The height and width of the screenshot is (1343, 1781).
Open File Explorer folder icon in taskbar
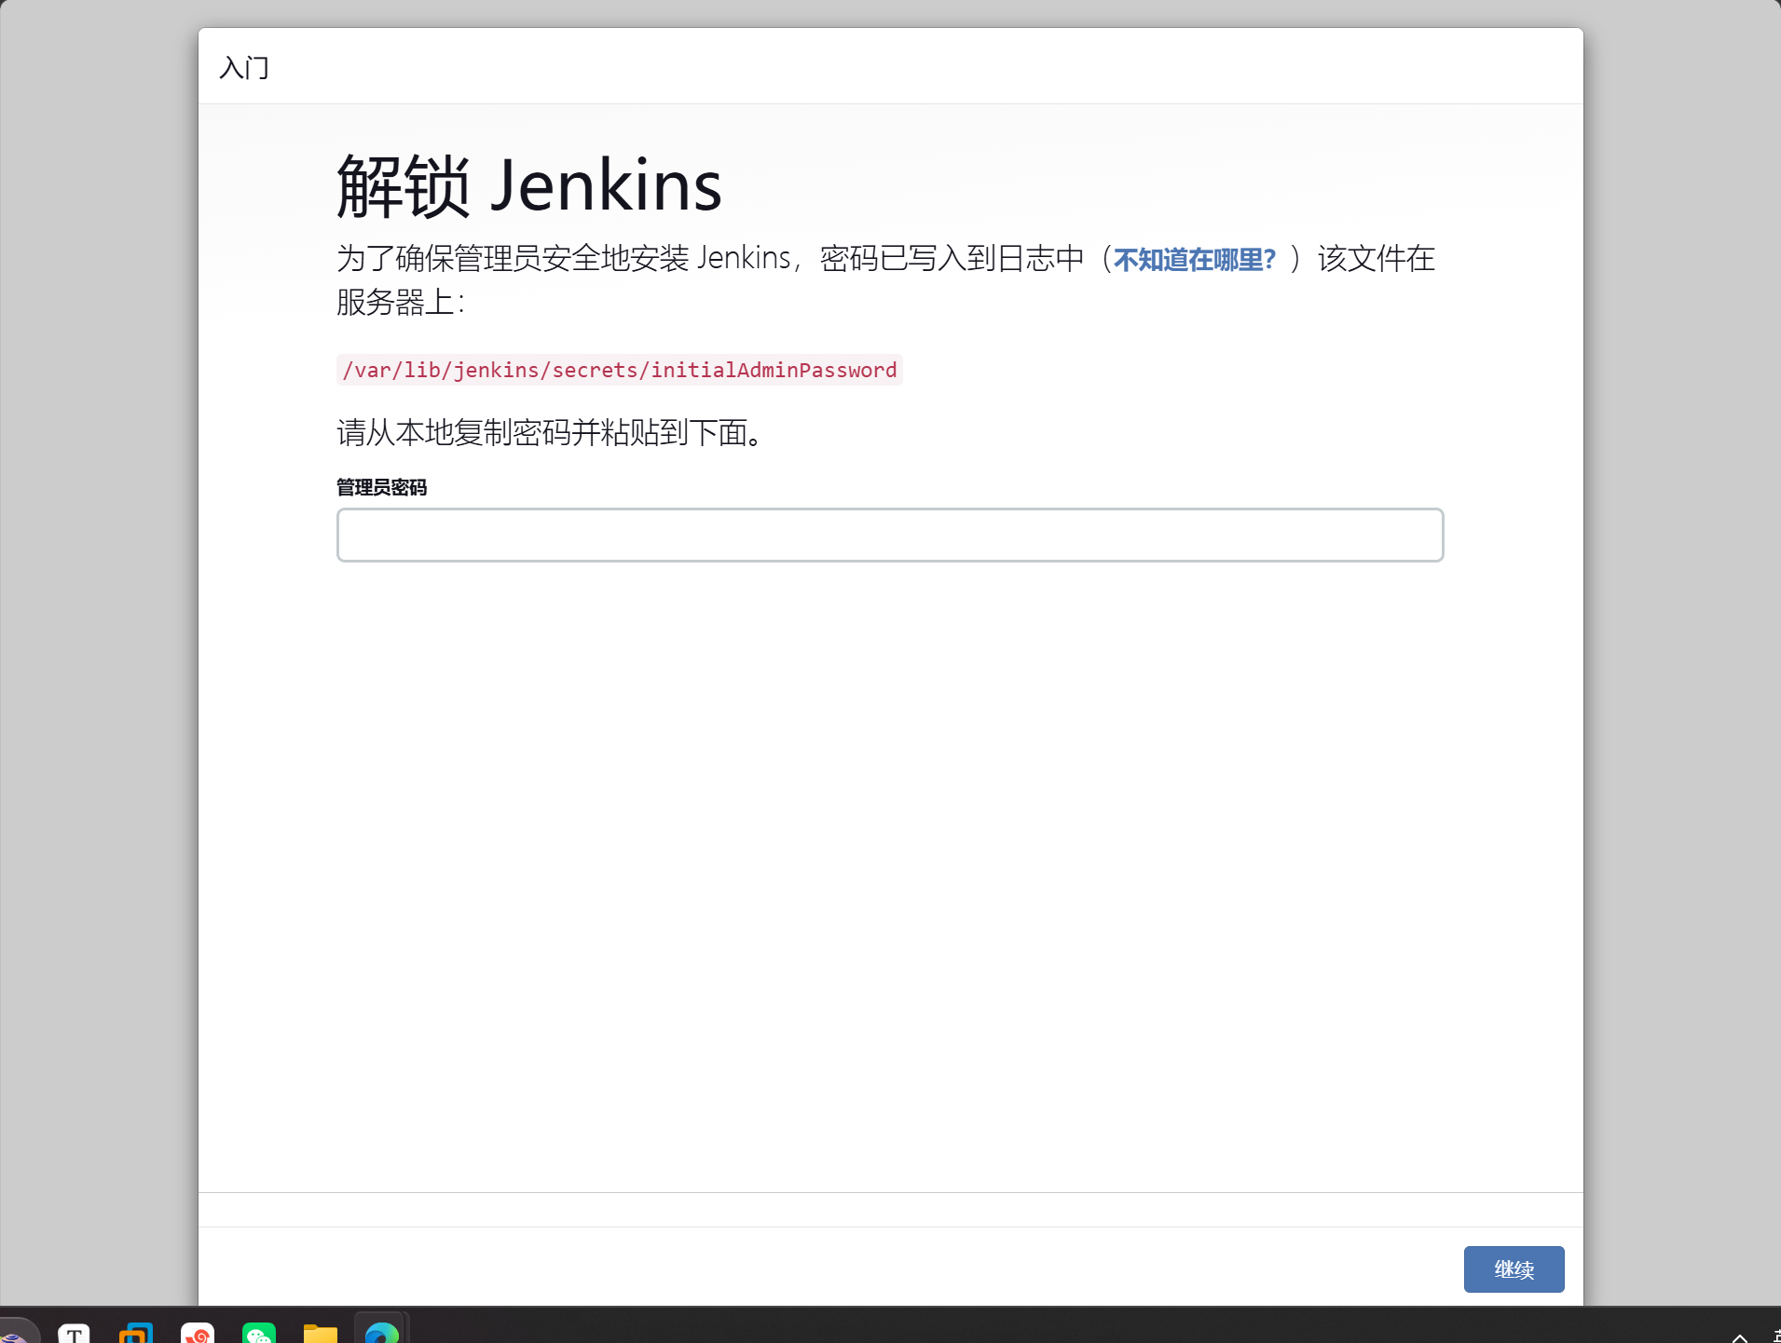pos(321,1333)
